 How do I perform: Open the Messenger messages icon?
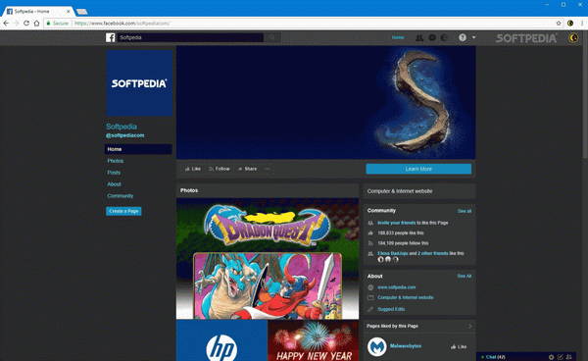(x=432, y=37)
